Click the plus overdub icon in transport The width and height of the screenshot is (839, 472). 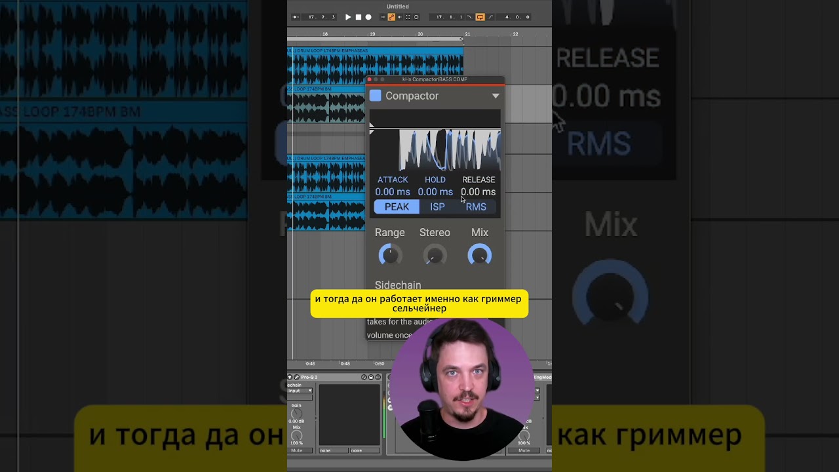point(383,17)
